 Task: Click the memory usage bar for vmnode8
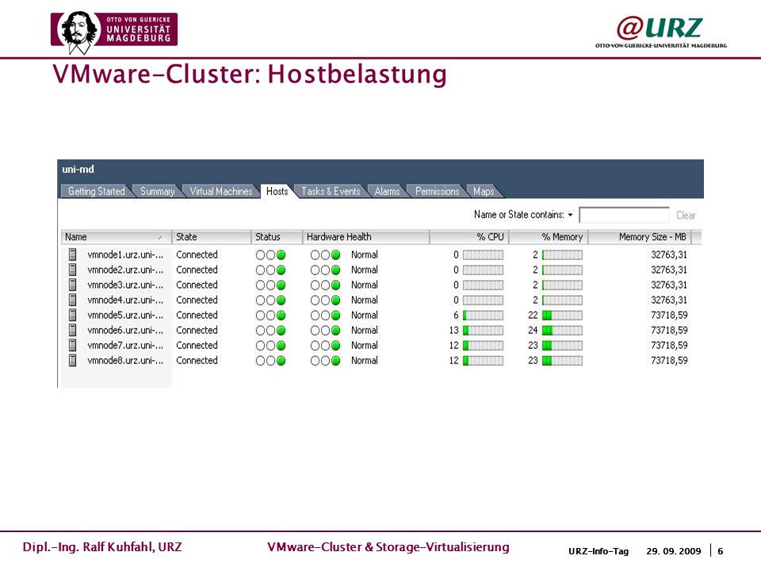(562, 361)
